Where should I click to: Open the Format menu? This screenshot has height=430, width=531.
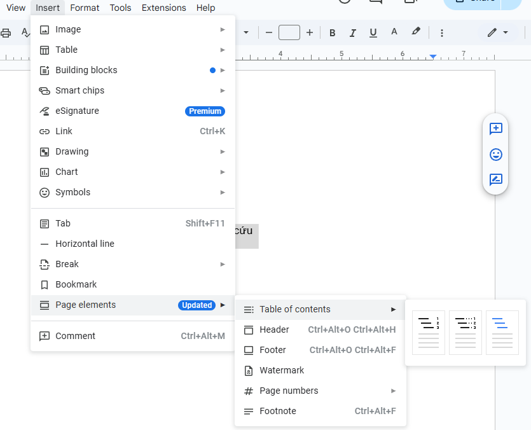click(x=84, y=8)
